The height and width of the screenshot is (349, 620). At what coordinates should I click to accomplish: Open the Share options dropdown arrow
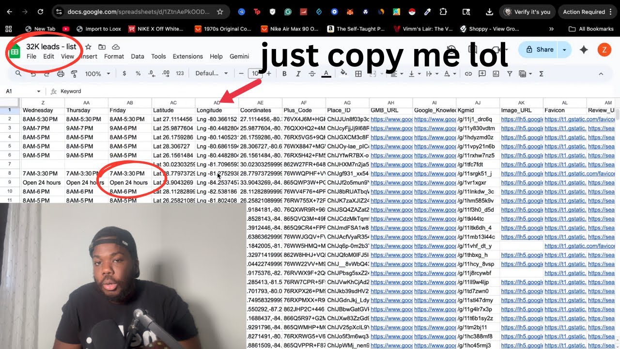pyautogui.click(x=564, y=49)
